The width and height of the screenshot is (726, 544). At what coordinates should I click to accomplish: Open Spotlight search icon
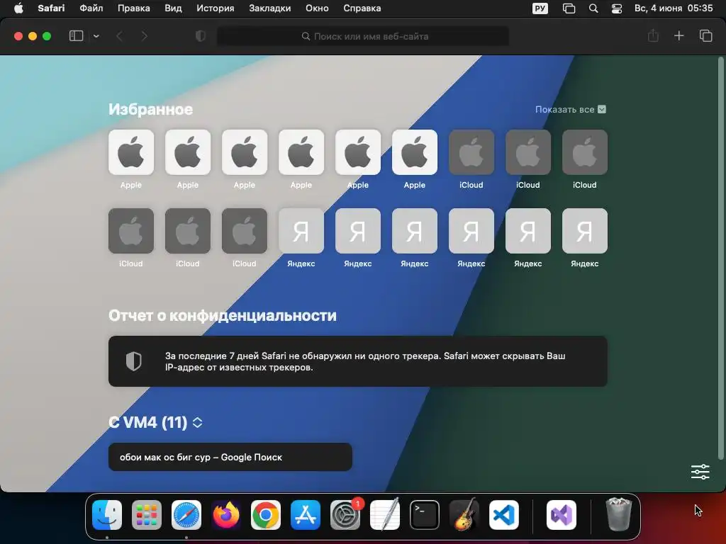593,8
